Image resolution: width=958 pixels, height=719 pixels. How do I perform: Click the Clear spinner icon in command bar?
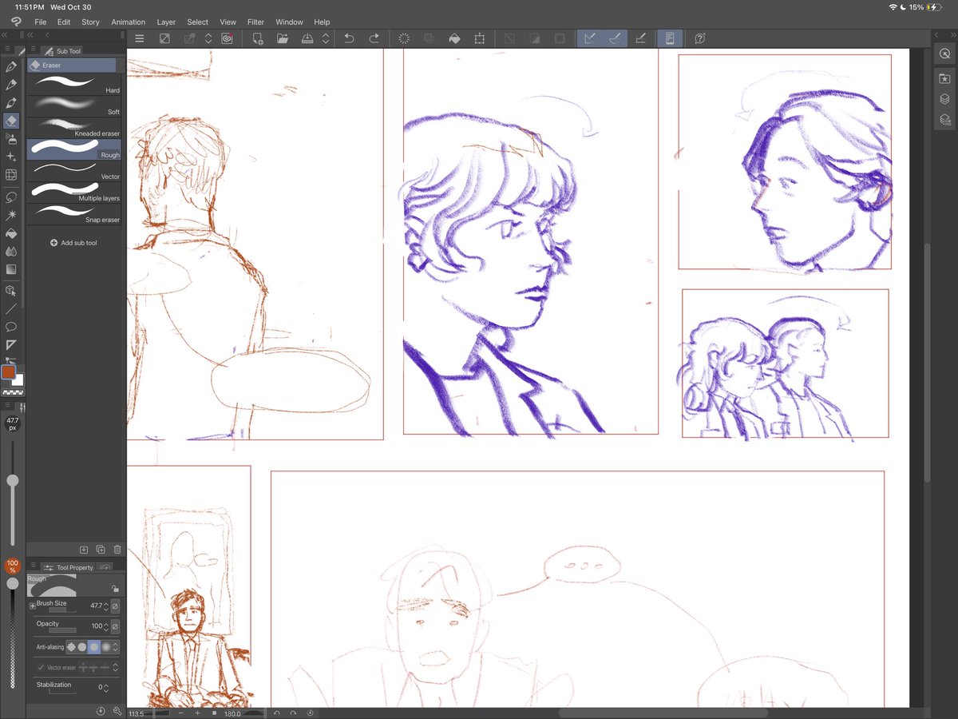(x=404, y=38)
